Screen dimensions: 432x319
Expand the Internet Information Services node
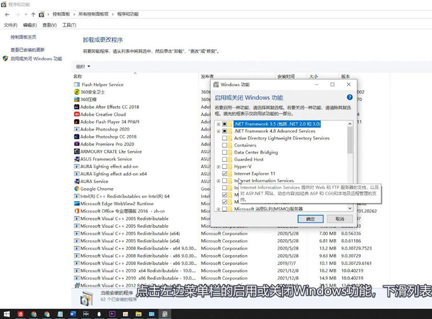point(218,181)
